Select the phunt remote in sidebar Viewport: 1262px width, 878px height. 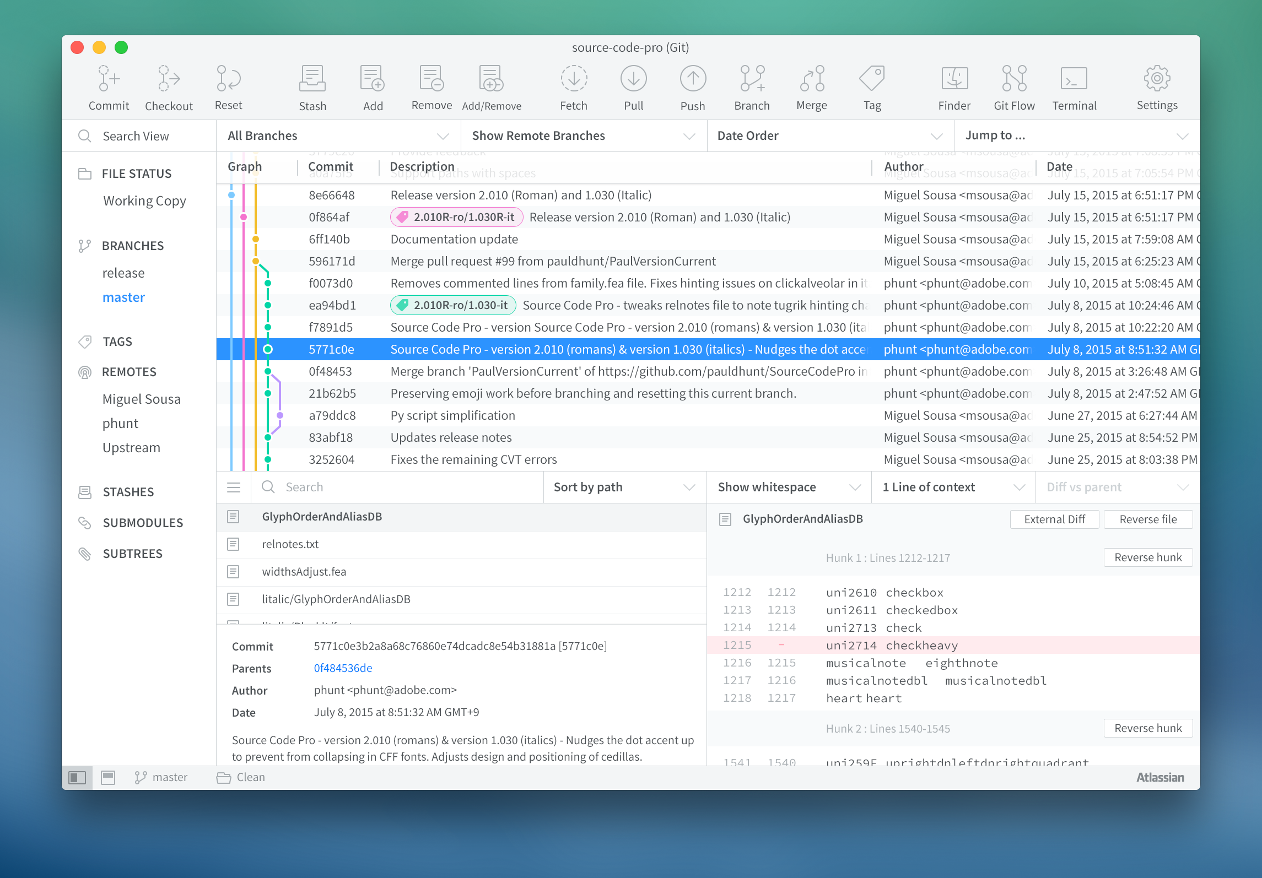click(x=120, y=424)
